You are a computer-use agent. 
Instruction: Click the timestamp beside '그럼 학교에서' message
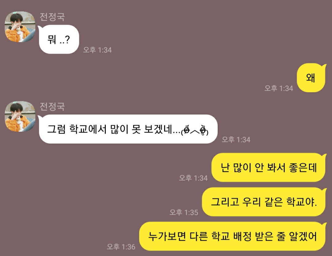[236, 140]
